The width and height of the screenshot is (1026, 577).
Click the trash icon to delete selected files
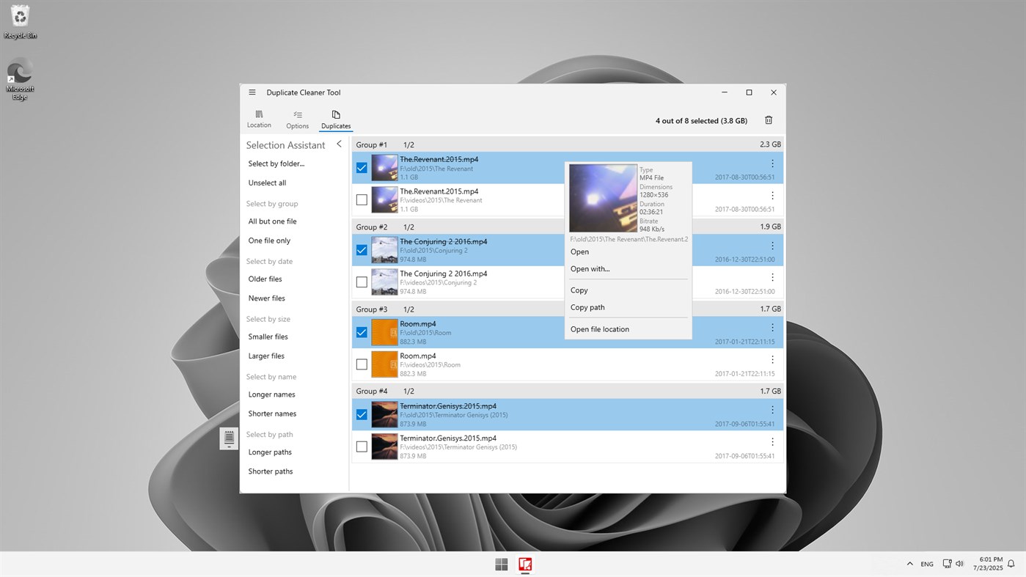coord(768,120)
